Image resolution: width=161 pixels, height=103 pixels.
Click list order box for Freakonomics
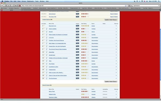(x=43, y=70)
